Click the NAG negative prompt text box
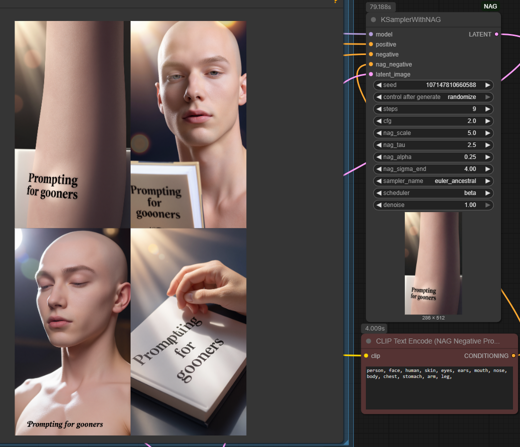Screen dimensions: 520x447 click(439, 387)
